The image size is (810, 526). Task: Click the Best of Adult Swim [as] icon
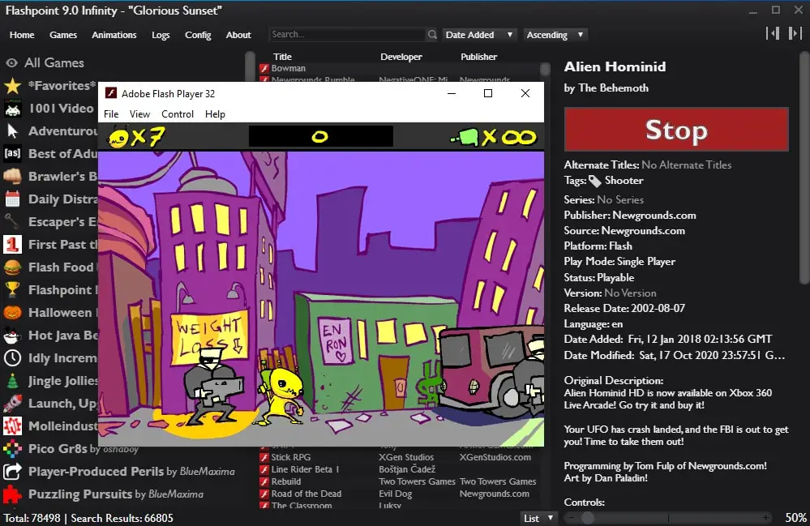12,153
